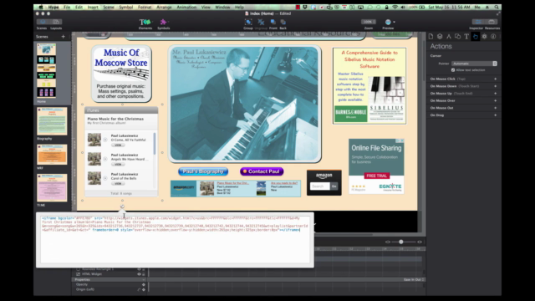Open the Insert menu
This screenshot has height=301, width=535.
(93, 8)
